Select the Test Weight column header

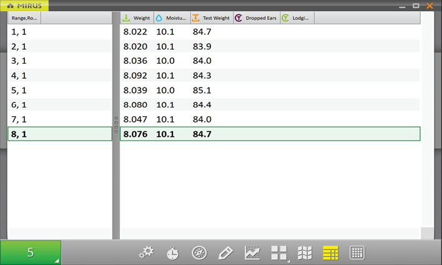pos(211,18)
